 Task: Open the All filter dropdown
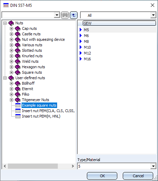pos(153,15)
